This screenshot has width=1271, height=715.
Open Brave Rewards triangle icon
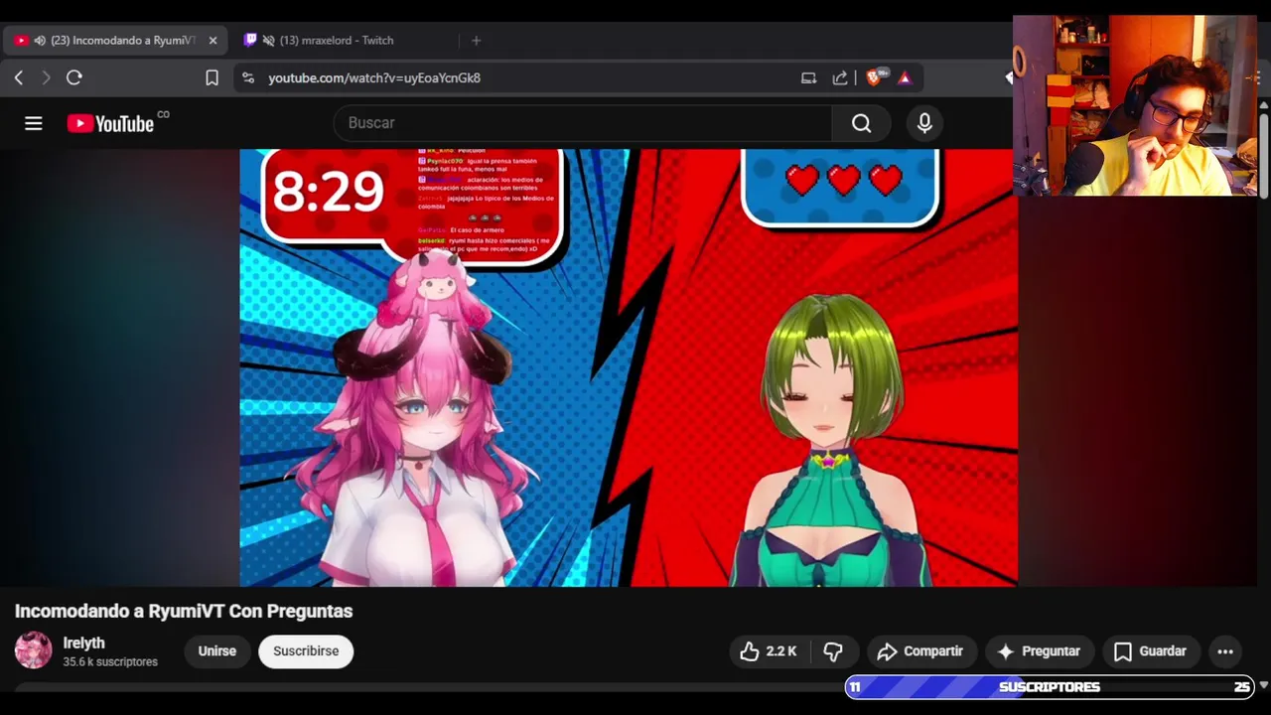905,77
